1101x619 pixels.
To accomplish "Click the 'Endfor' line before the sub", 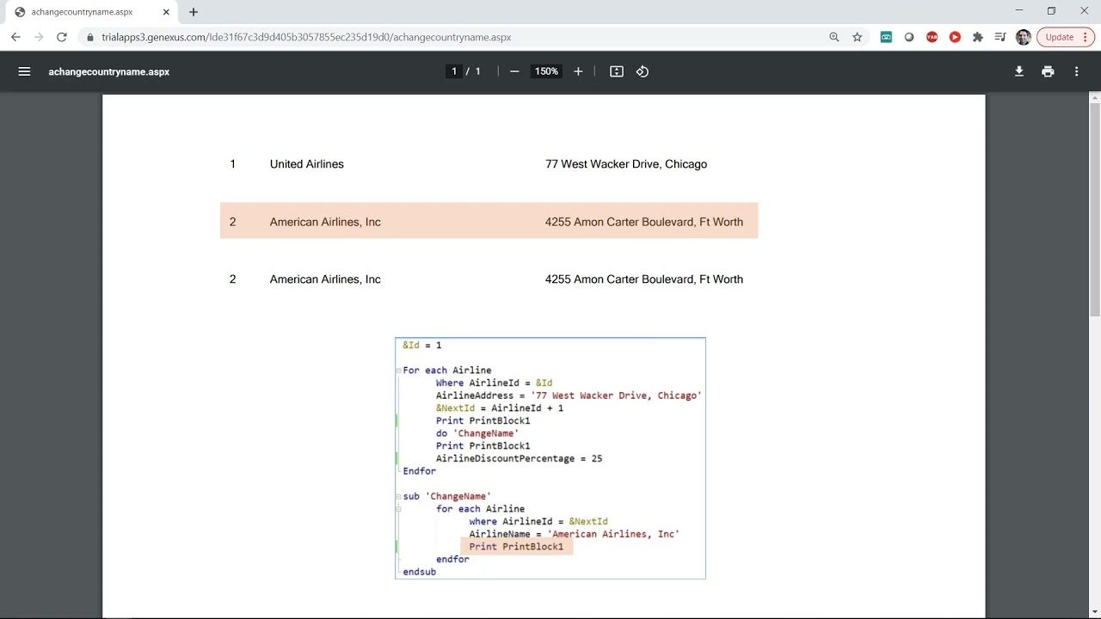I will pos(420,471).
